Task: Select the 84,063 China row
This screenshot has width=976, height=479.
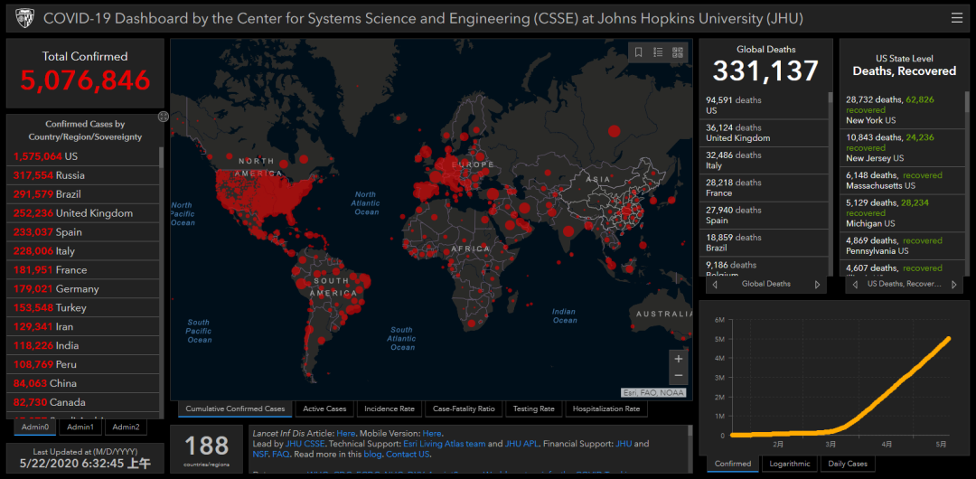Action: (x=83, y=383)
